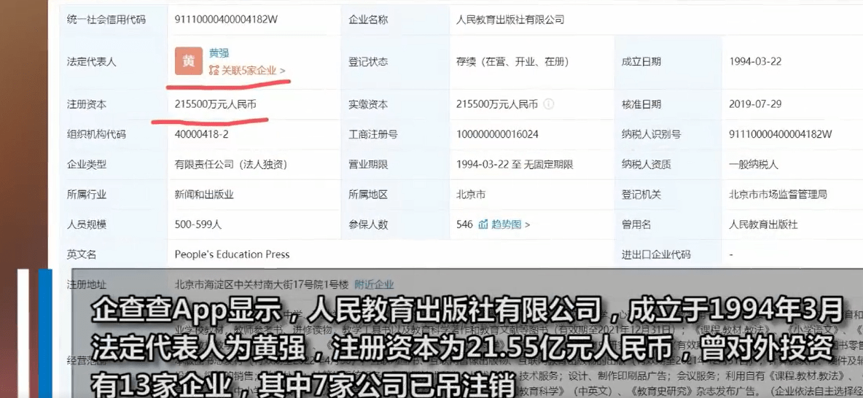Open the 附近企业 nearby companies link
This screenshot has width=863, height=398.
tap(374, 284)
